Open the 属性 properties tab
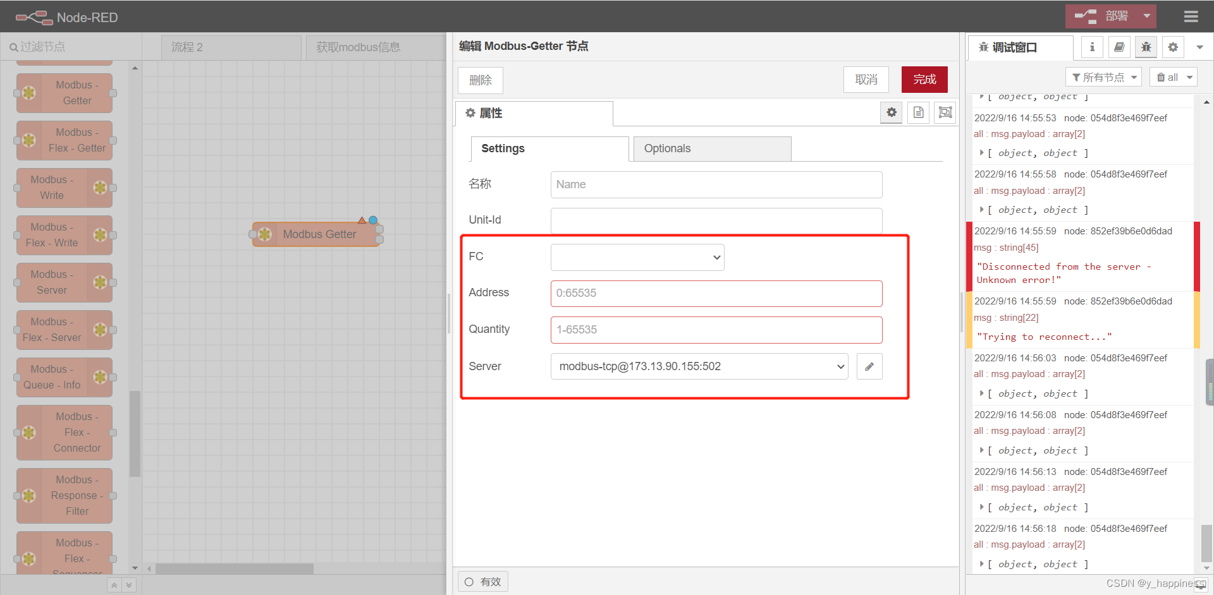 coord(534,113)
